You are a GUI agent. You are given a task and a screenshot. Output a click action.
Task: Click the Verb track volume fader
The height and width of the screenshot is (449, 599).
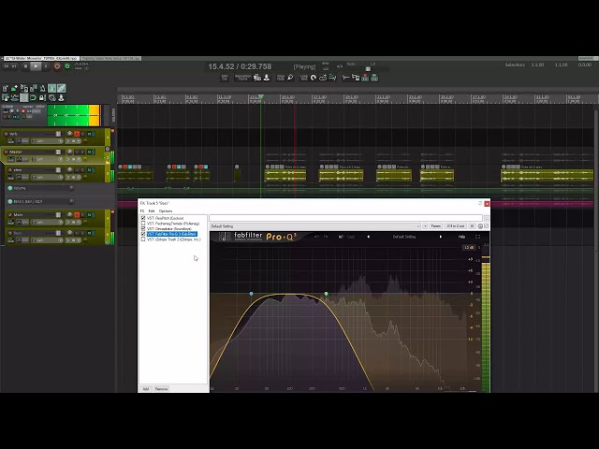tap(58, 134)
